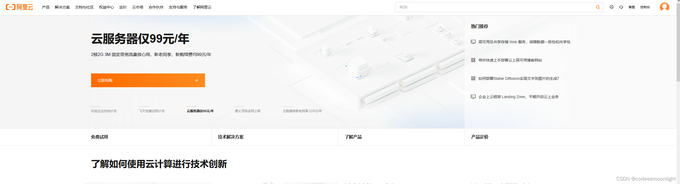Open the 企业上云框架 Landing Zone link

(x=518, y=97)
